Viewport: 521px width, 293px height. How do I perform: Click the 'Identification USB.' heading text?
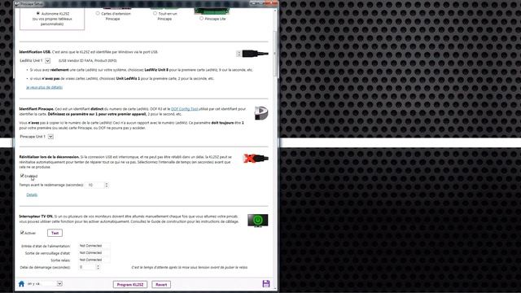point(35,52)
